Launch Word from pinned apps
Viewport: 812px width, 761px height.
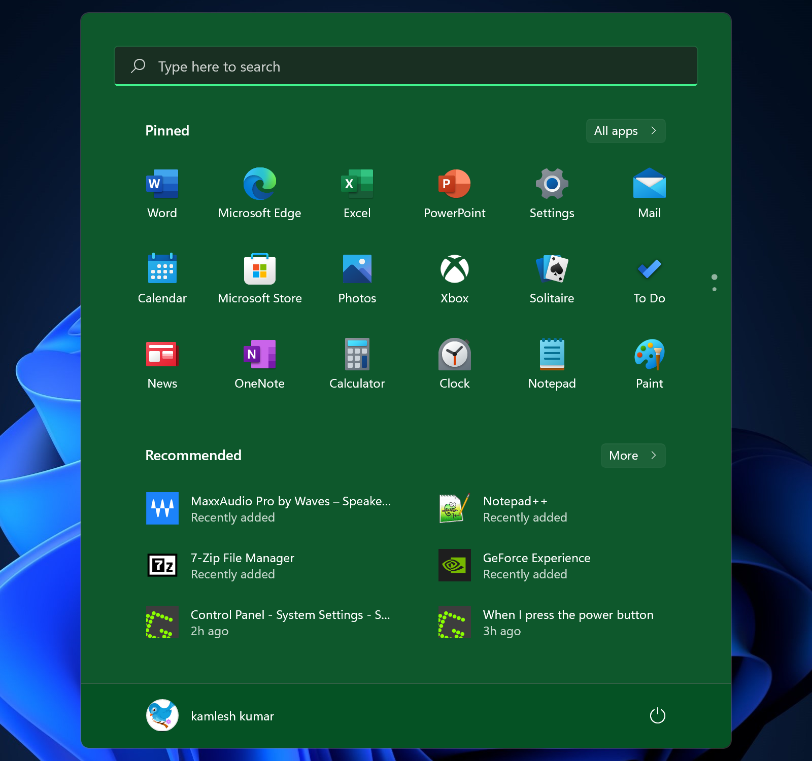pos(162,193)
